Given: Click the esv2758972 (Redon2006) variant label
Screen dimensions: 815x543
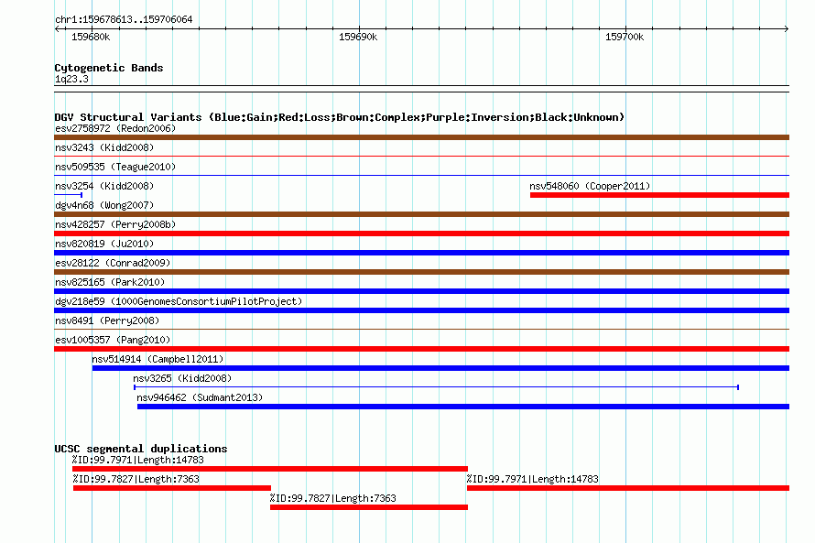Looking at the screenshot, I should (x=115, y=128).
